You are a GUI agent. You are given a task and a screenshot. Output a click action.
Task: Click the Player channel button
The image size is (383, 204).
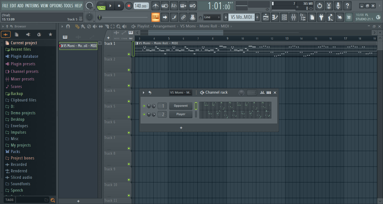(x=181, y=114)
